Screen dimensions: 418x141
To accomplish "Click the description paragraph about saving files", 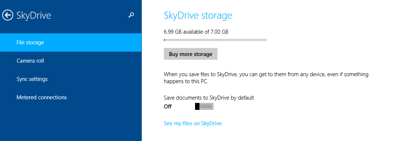I will point(266,78).
